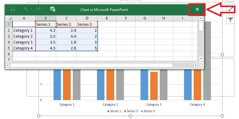Click the cell containing 4.4

coord(66,36)
